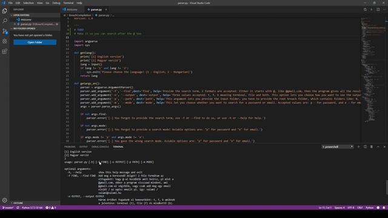The image size is (388, 218).
Task: Open the Extensions view in activity bar
Action: [5, 51]
